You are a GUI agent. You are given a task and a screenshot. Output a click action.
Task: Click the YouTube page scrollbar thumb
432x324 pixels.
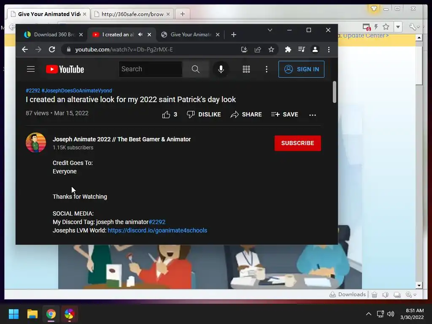(335, 92)
